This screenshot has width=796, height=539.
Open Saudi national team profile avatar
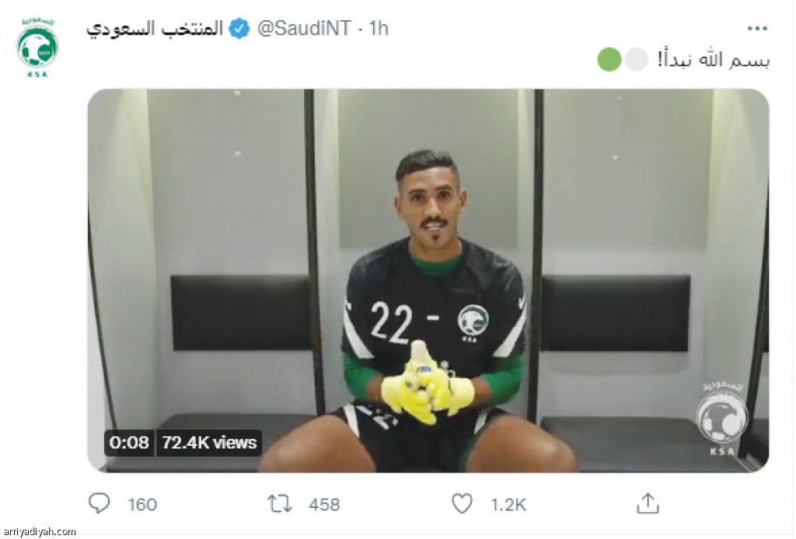pos(37,48)
